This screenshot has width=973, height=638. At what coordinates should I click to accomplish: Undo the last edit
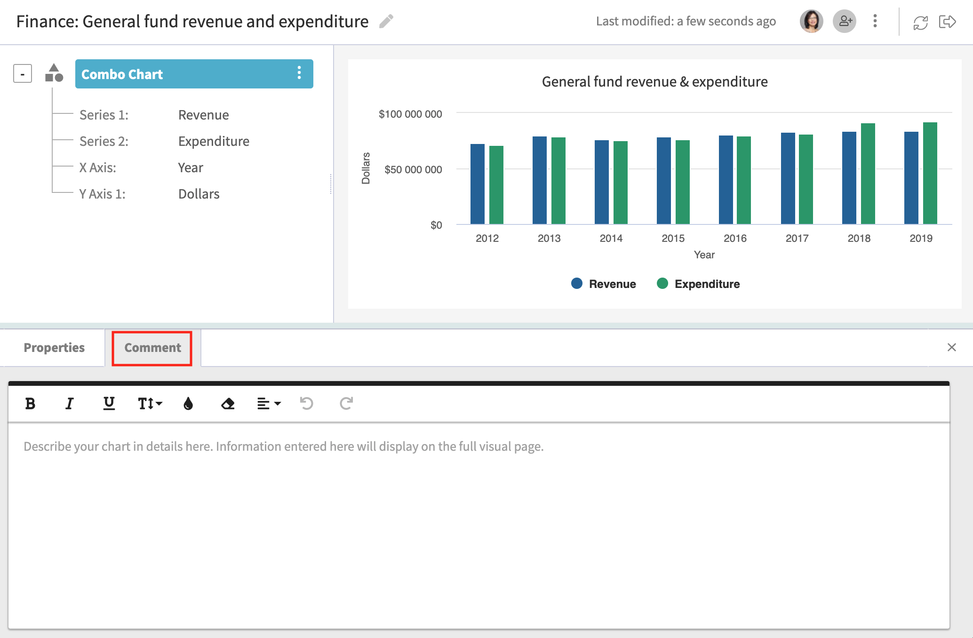pyautogui.click(x=306, y=403)
